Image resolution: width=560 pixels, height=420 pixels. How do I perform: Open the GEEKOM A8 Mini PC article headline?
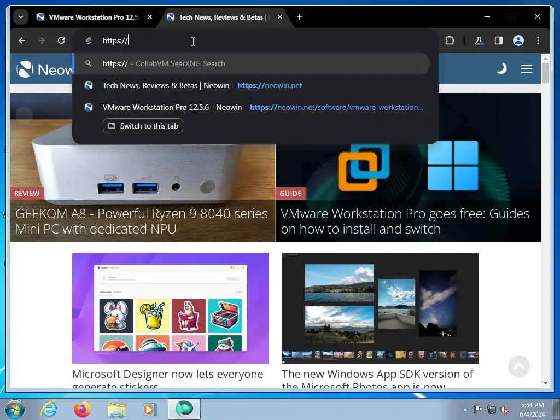tap(142, 221)
